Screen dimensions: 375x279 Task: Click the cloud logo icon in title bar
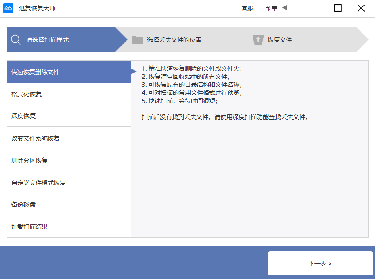tap(8, 8)
